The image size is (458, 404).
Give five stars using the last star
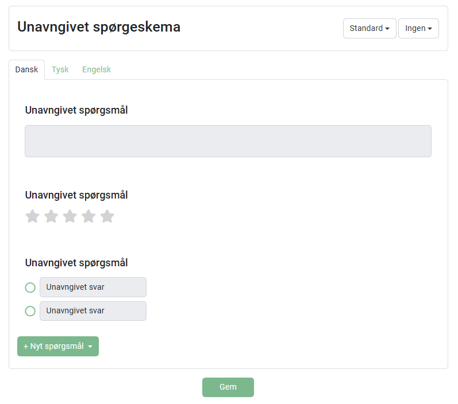[107, 216]
